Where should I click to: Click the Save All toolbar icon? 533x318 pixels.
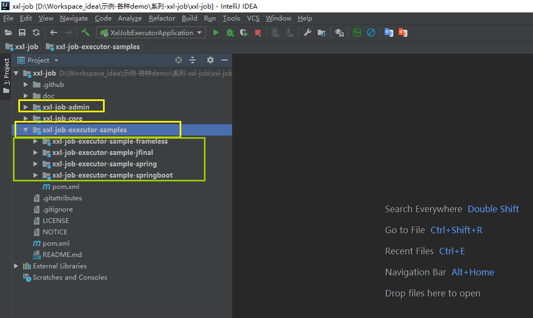22,32
